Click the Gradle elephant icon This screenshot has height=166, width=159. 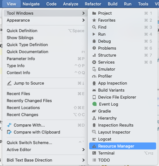94,111
